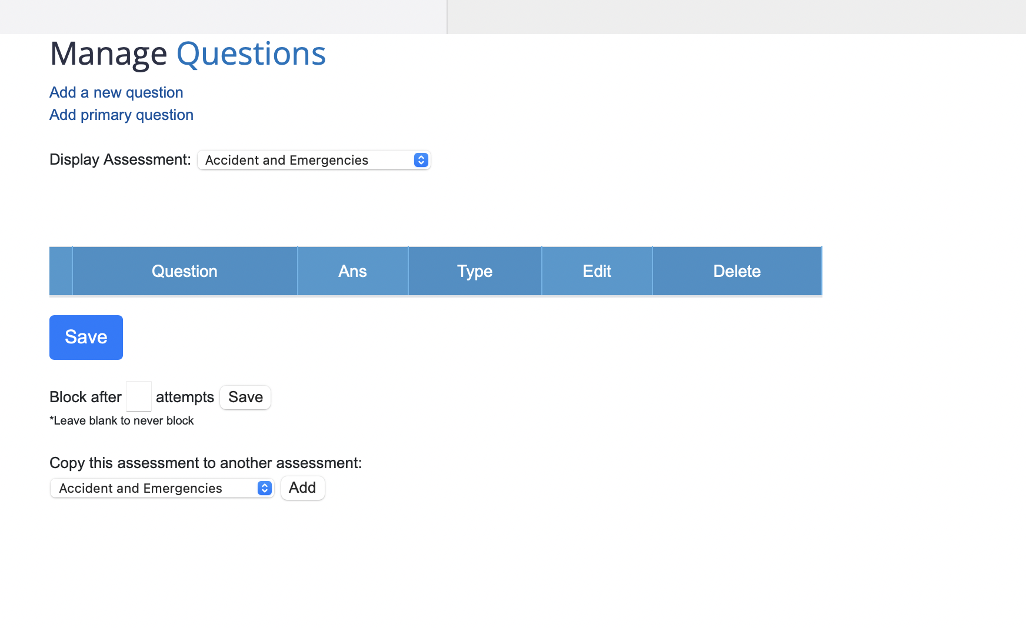Click Add to copy the assessment

pyautogui.click(x=302, y=488)
